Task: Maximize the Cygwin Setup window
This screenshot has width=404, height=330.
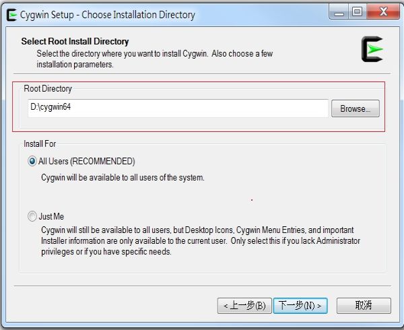Action: [x=358, y=12]
